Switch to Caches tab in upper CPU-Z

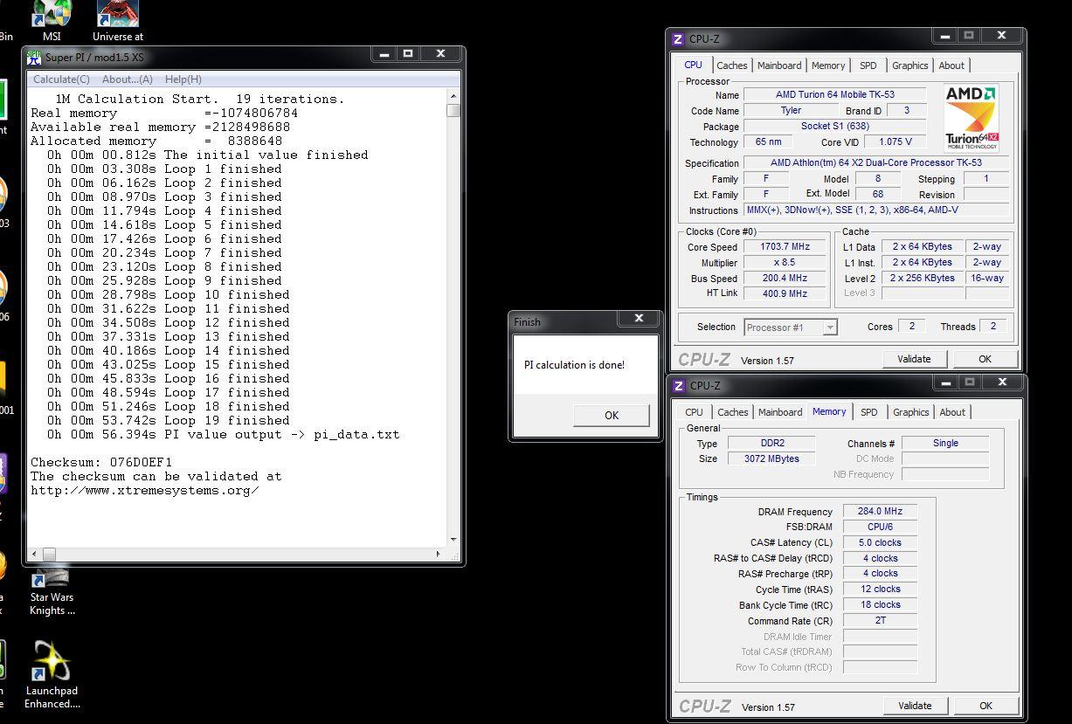(x=732, y=66)
